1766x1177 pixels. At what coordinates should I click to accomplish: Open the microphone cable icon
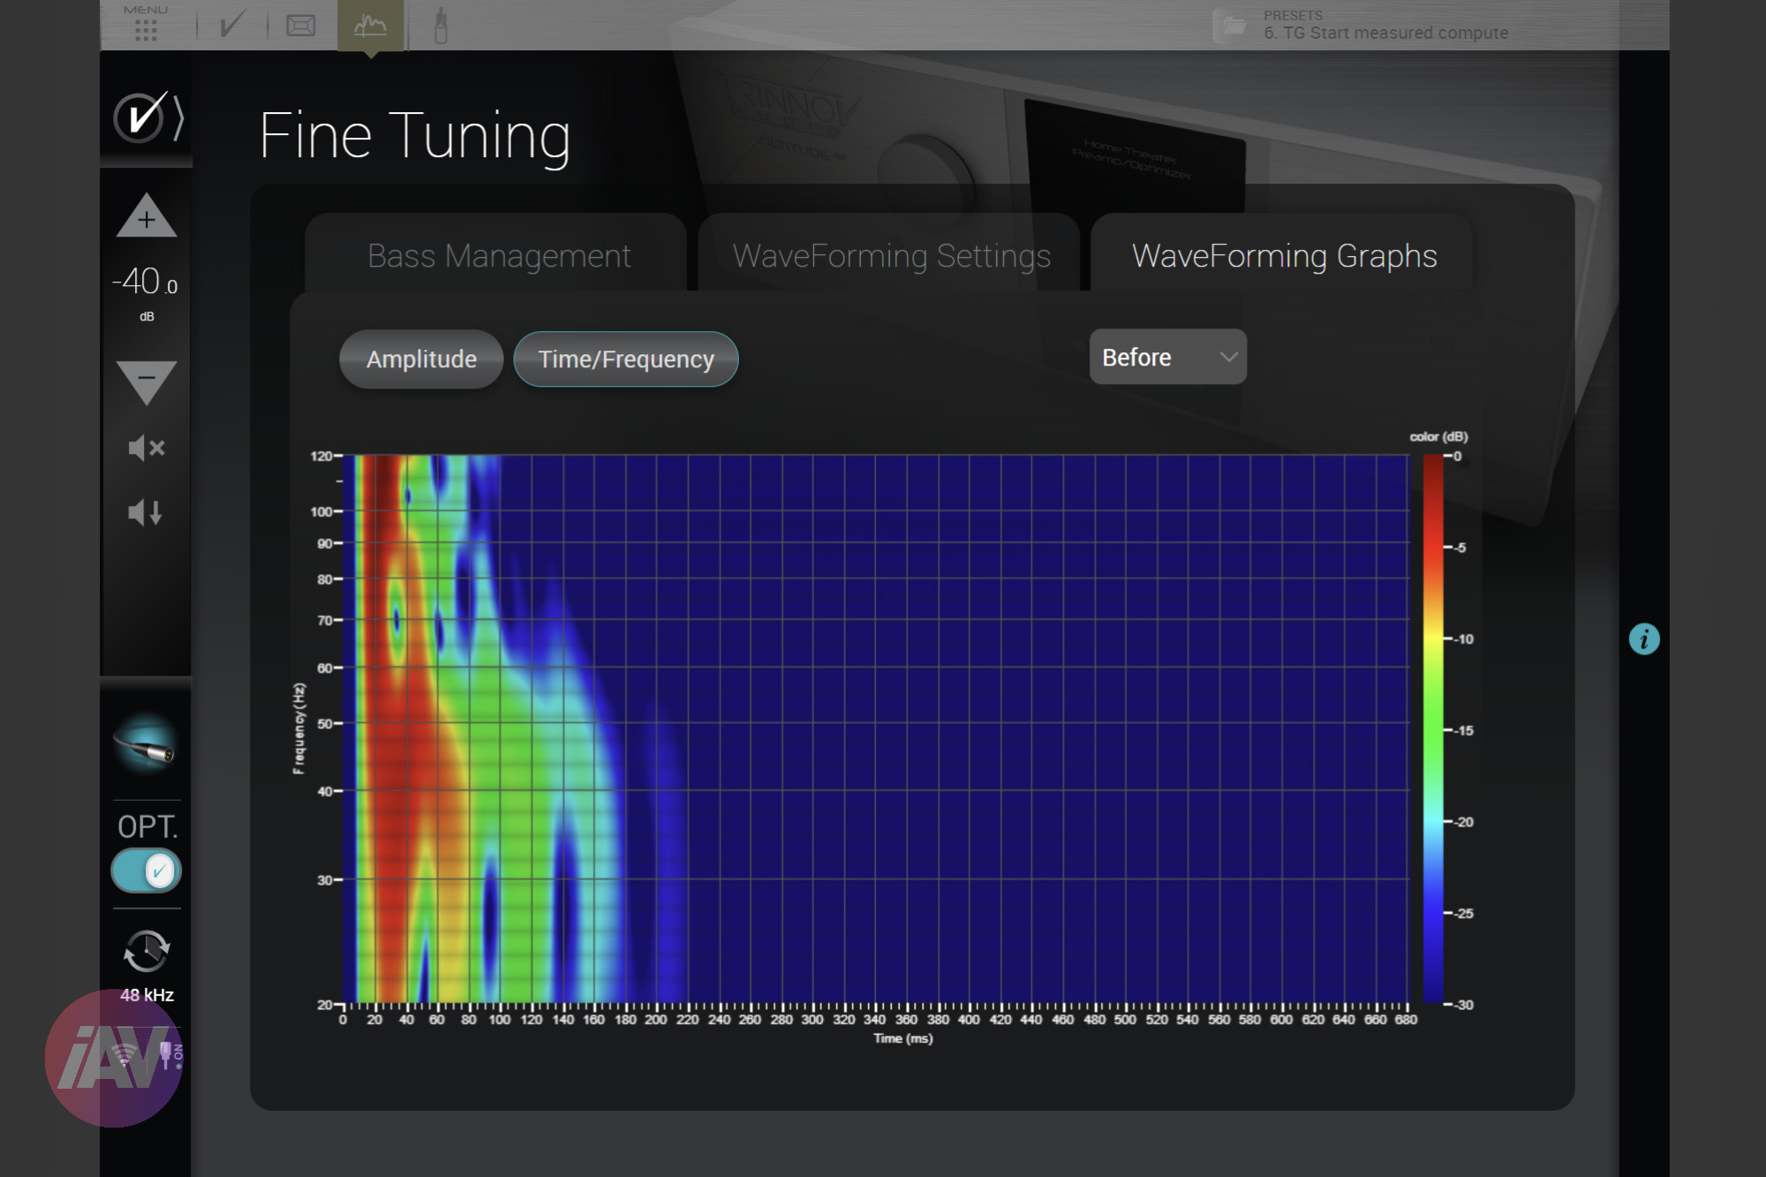tap(147, 743)
